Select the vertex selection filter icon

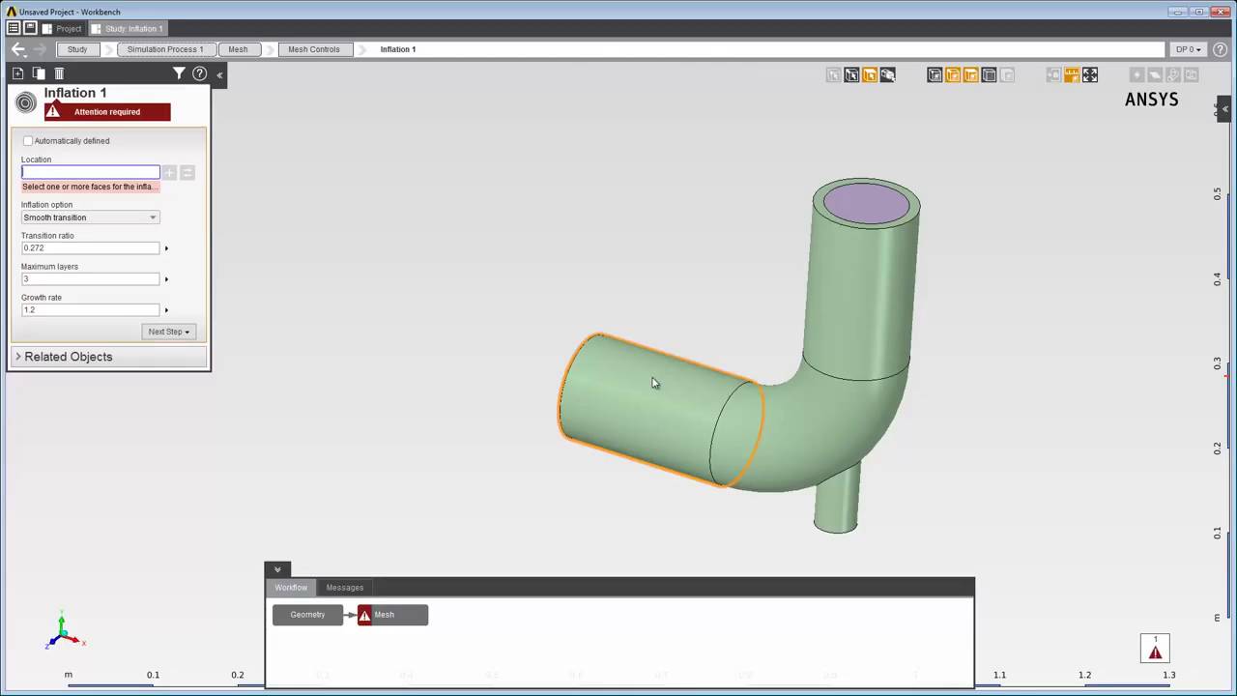833,74
